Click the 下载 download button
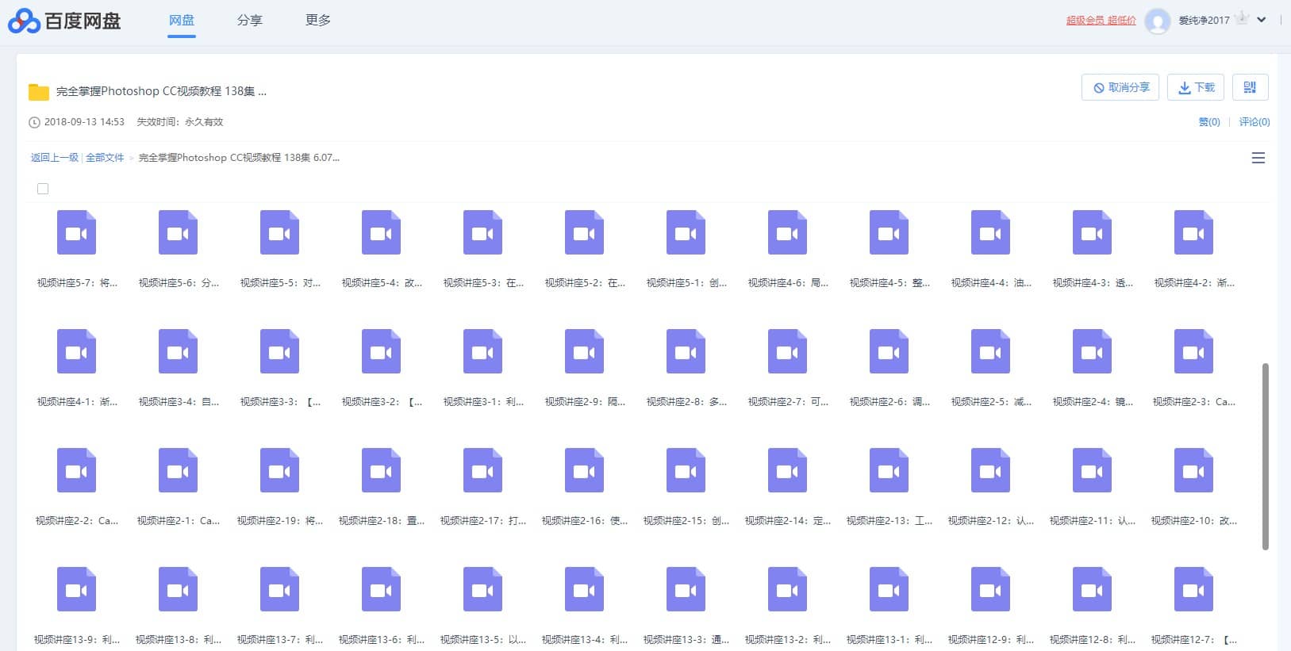Screen dimensions: 1291x651 (x=1196, y=87)
